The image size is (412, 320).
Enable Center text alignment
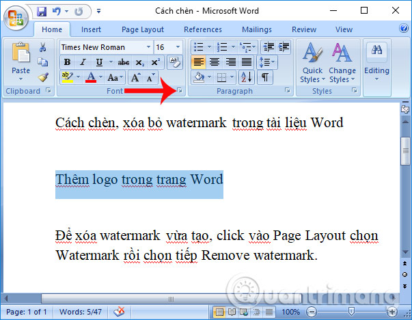[215, 62]
